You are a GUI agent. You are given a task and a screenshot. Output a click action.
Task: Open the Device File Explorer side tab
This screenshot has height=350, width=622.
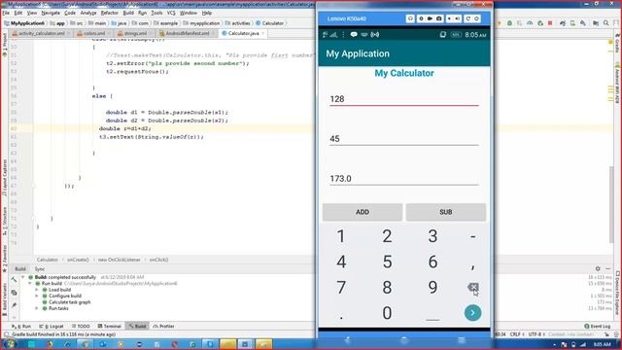(x=618, y=293)
